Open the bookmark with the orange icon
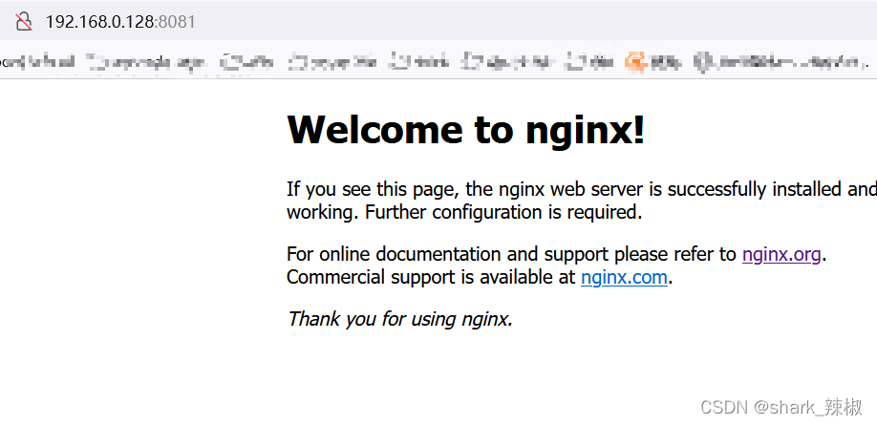The image size is (877, 425). 653,62
